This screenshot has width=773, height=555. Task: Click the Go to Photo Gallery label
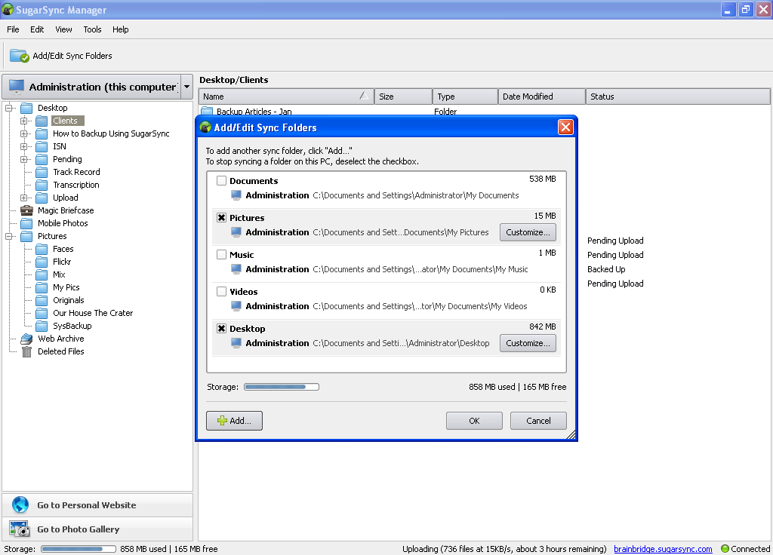78,529
